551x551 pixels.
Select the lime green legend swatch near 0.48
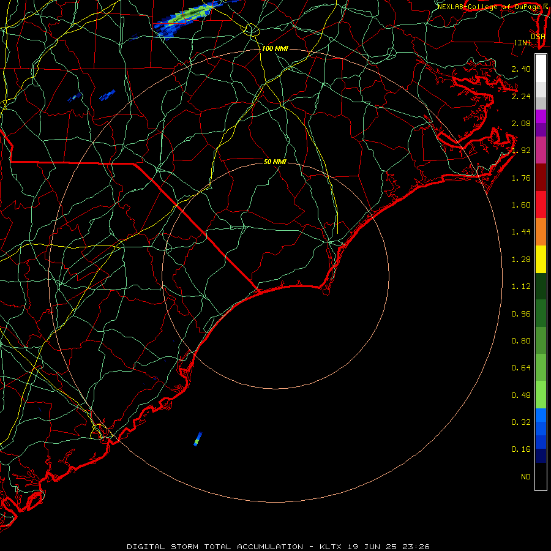point(541,395)
